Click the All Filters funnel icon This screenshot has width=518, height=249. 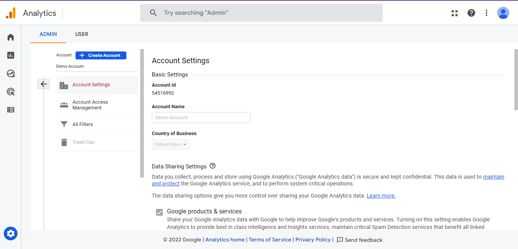pos(64,124)
